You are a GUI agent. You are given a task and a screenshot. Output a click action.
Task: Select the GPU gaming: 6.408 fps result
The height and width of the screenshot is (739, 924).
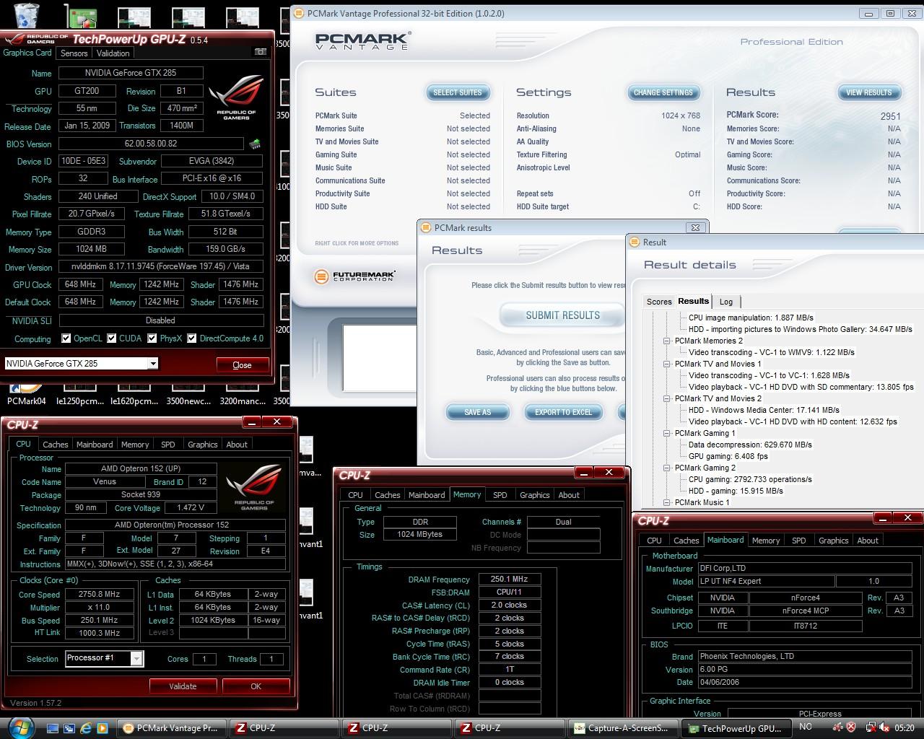point(728,456)
